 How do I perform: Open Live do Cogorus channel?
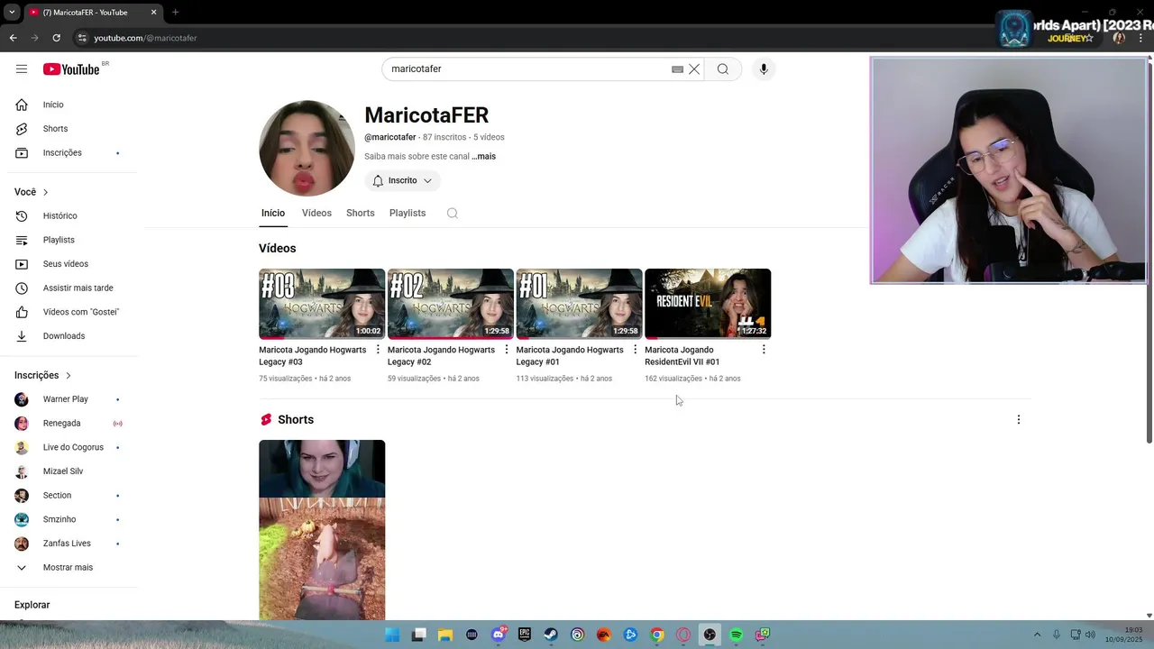(x=69, y=447)
